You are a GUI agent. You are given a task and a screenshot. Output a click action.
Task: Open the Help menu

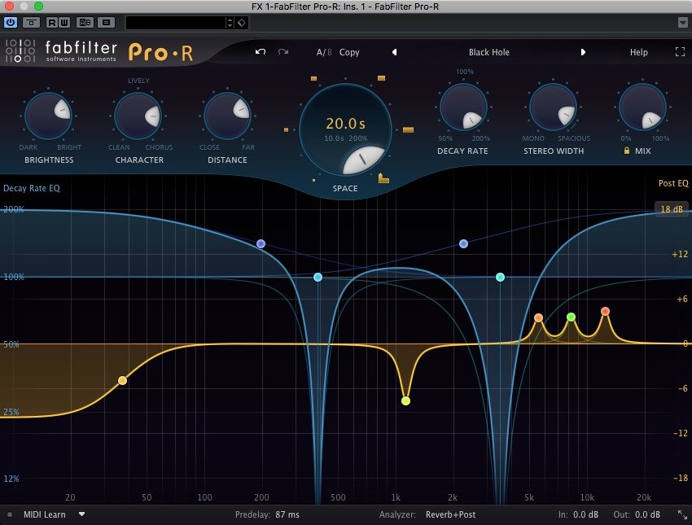[638, 52]
